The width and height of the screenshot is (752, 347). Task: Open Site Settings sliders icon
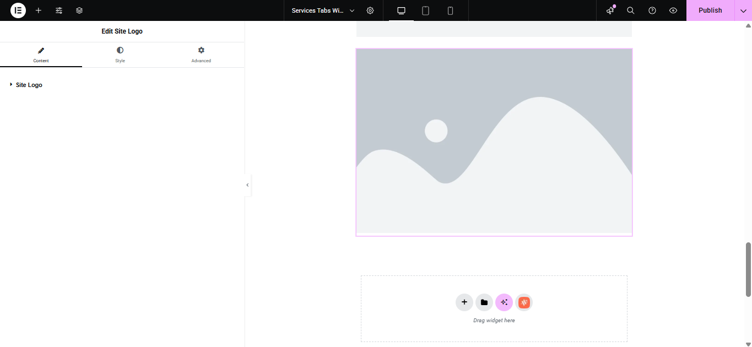coord(59,10)
